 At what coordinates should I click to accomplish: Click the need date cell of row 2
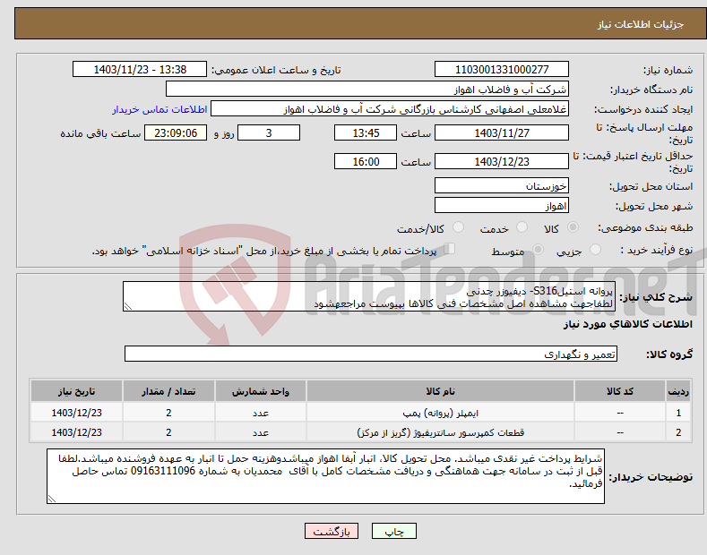click(77, 432)
